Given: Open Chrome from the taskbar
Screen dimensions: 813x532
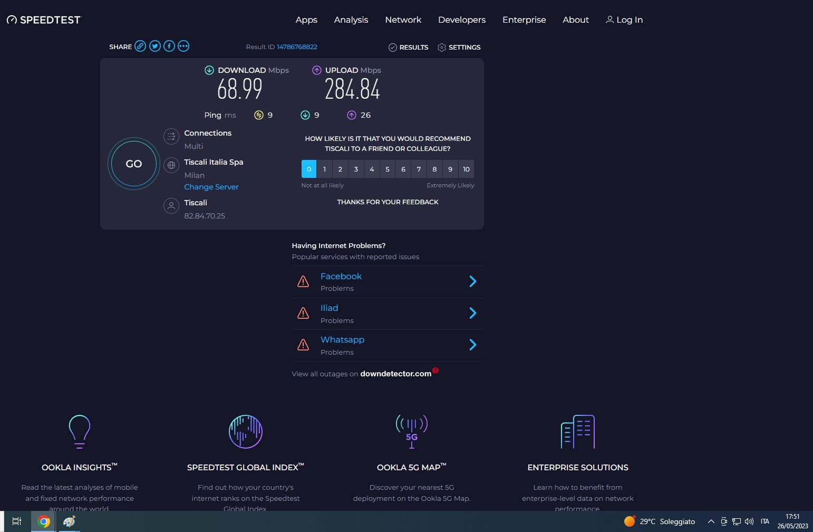Looking at the screenshot, I should pyautogui.click(x=44, y=521).
